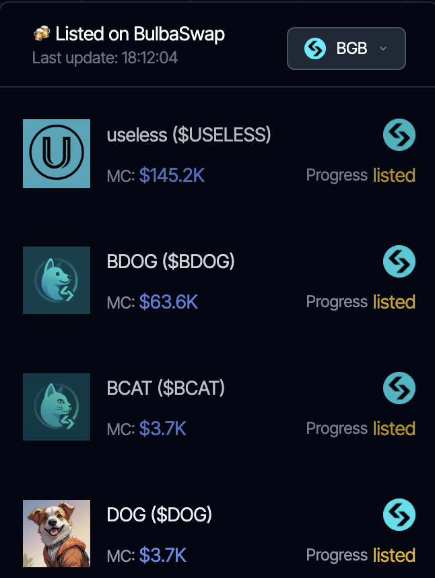Click the $145.2K market cap value
This screenshot has height=578, width=435.
(x=172, y=175)
